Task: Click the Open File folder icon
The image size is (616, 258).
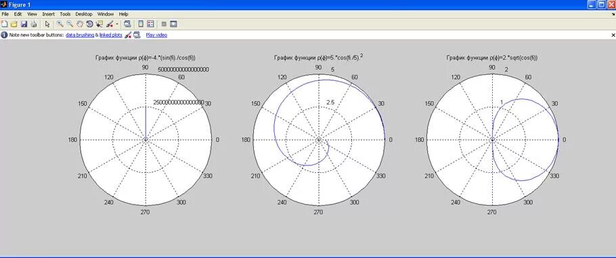Action: [14, 24]
